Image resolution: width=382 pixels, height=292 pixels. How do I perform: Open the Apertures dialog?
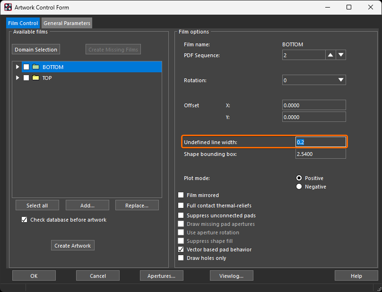(162, 276)
